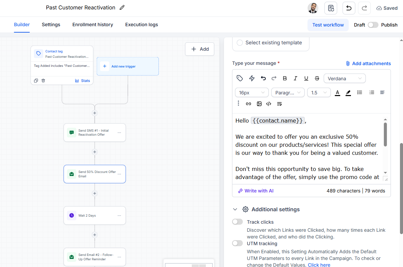Delete the Contact tag trigger
This screenshot has height=267, width=403.
[x=43, y=81]
